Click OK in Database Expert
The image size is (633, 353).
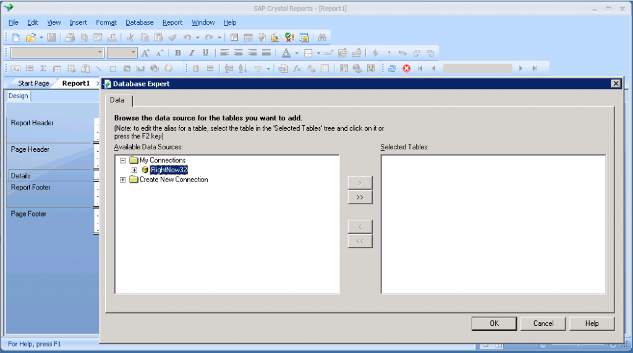point(494,323)
